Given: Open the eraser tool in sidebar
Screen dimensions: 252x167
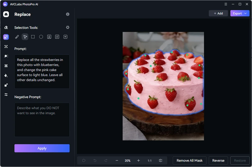Looking at the screenshot, I should (x=6, y=27).
